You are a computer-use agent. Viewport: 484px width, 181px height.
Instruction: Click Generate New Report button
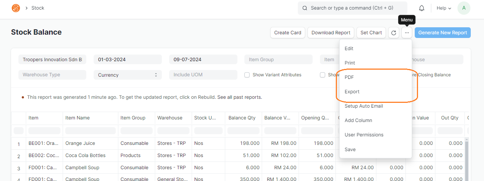pyautogui.click(x=443, y=32)
